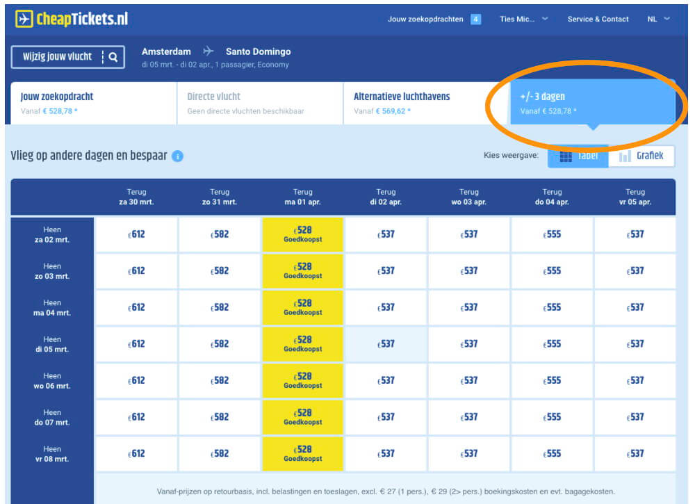Click the magnifier icon on Wijzig jouw vlucht
The height and width of the screenshot is (504, 695).
click(114, 58)
